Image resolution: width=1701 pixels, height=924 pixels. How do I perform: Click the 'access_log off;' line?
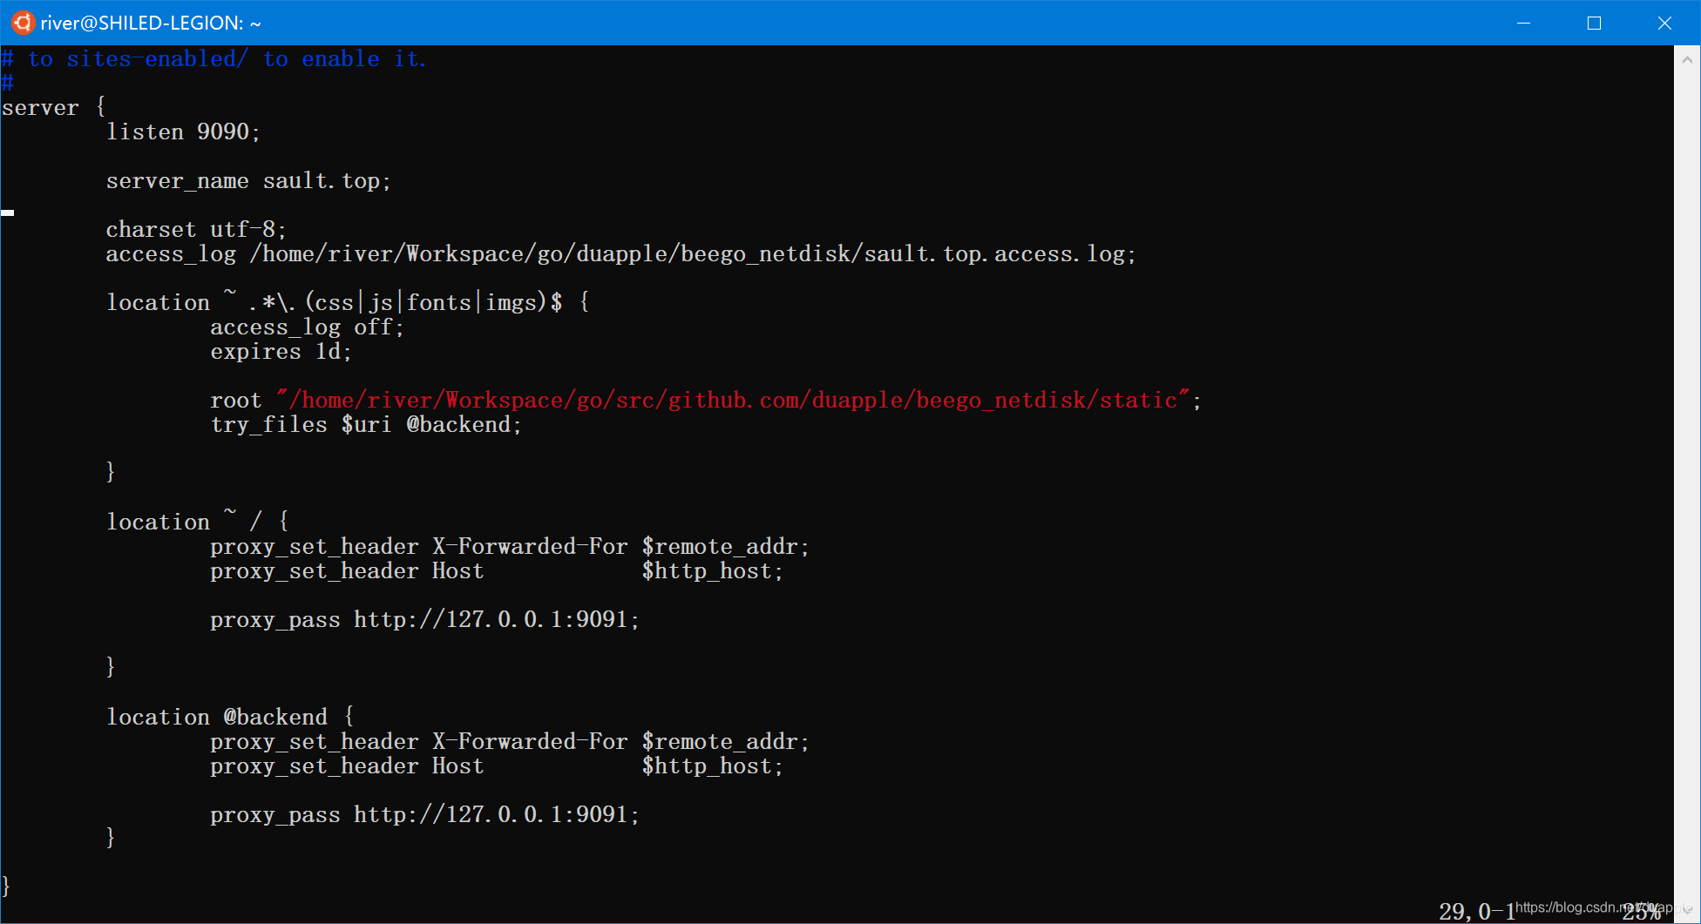307,327
